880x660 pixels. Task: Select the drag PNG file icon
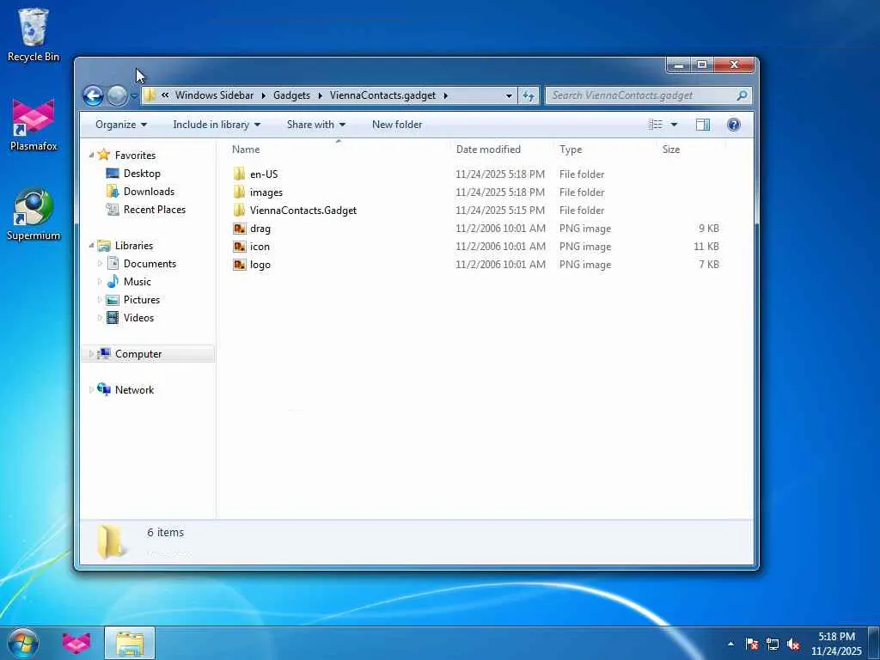(240, 229)
